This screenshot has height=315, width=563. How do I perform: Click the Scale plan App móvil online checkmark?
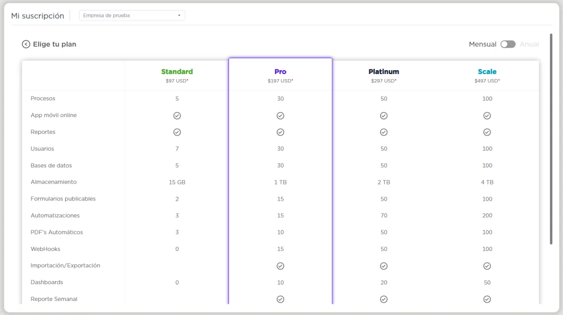click(x=487, y=116)
